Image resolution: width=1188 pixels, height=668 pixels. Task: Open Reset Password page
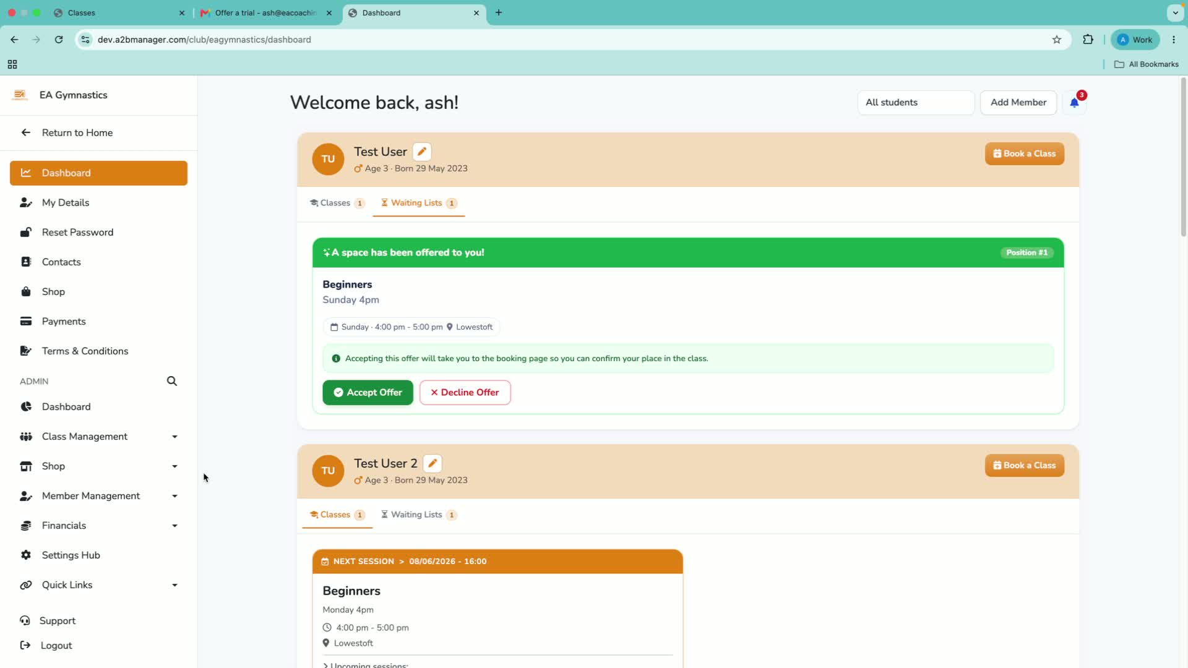[98, 232]
